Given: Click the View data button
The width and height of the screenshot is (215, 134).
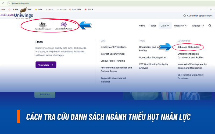Looking at the screenshot, I should [46, 65].
